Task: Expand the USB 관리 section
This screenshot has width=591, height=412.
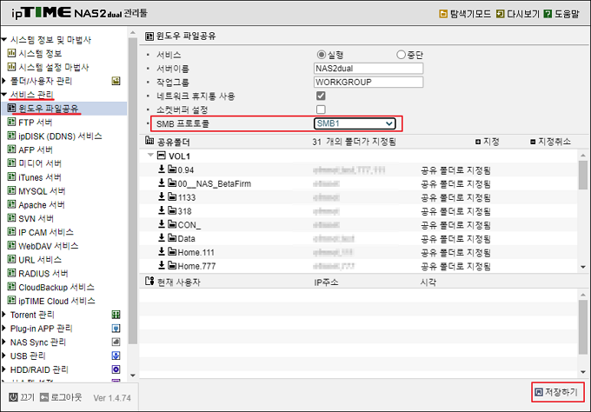Action: [3, 356]
